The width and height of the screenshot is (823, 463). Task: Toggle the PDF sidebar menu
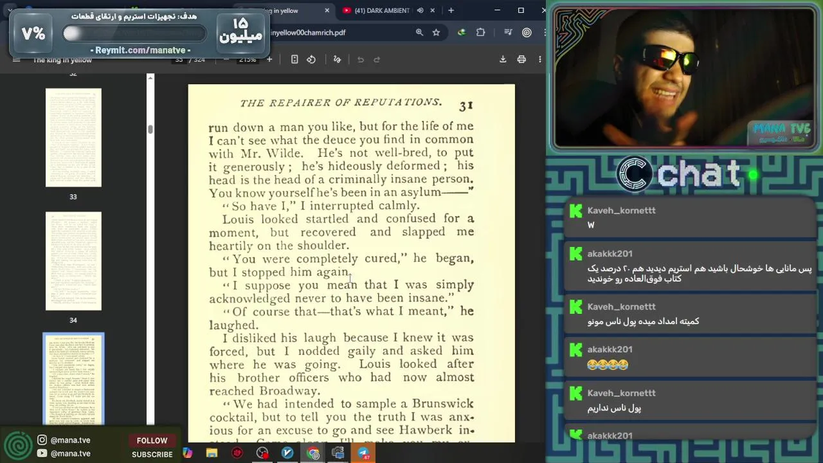[x=16, y=59]
